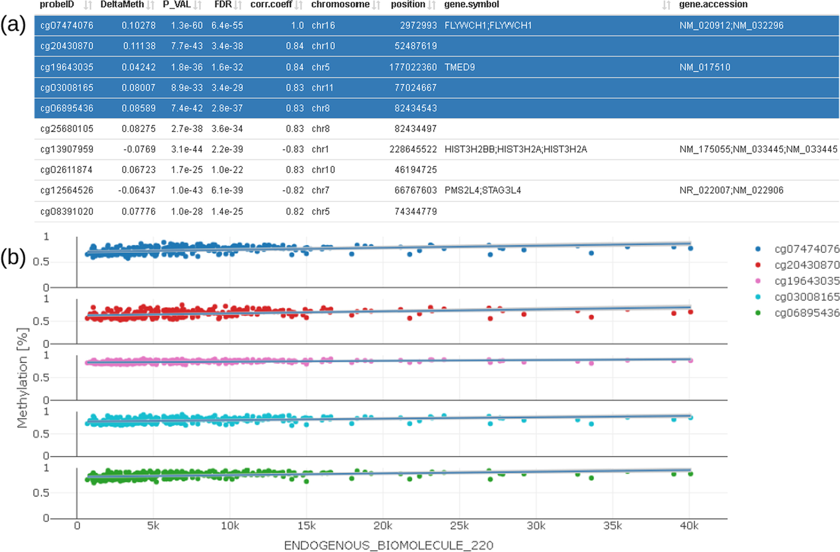The image size is (840, 552).
Task: Sort by position column arrows
Action: [x=432, y=5]
